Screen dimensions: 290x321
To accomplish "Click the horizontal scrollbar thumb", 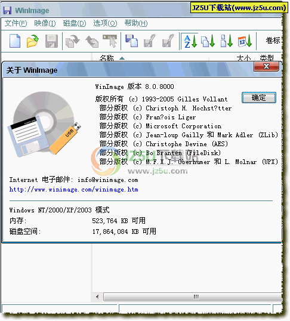I will (x=193, y=297).
